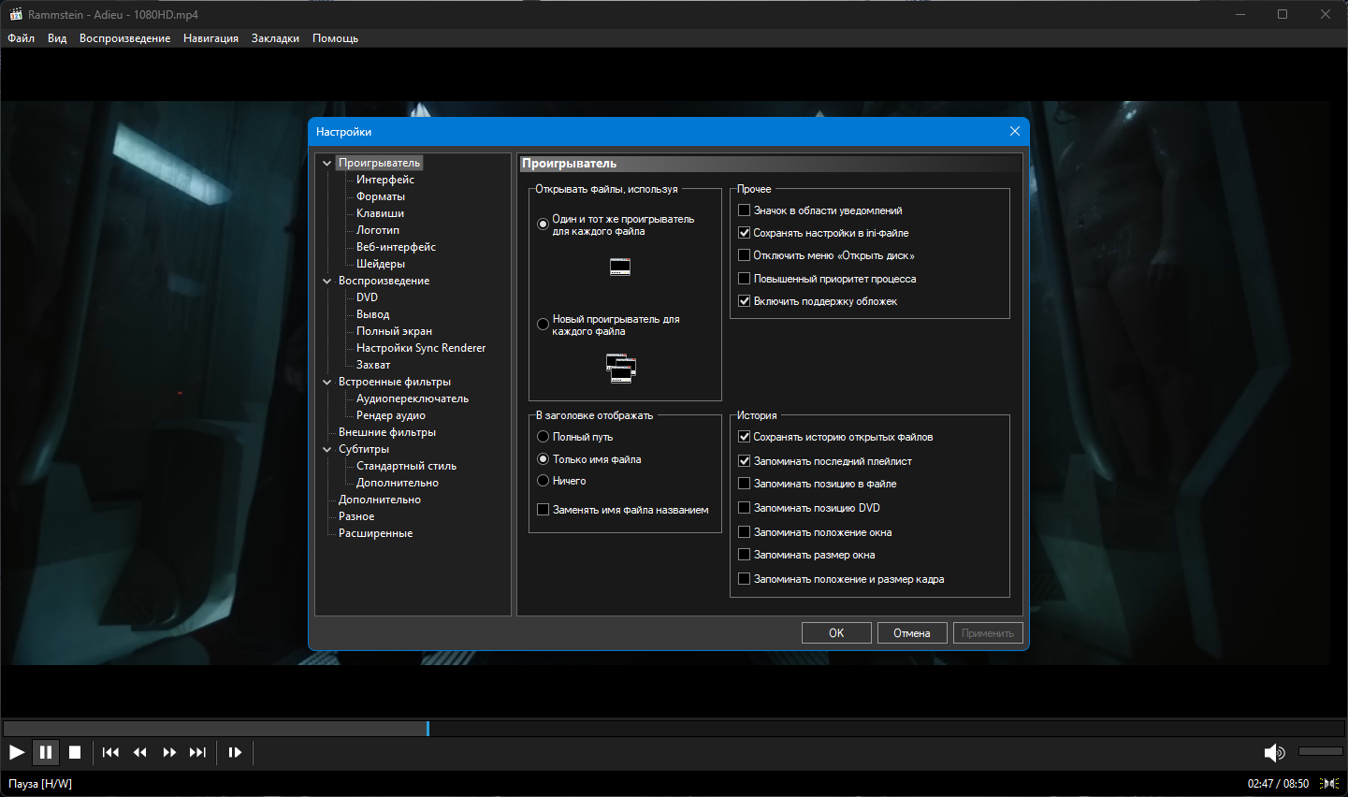Enable 'Значок в области уведомлений'

point(745,210)
